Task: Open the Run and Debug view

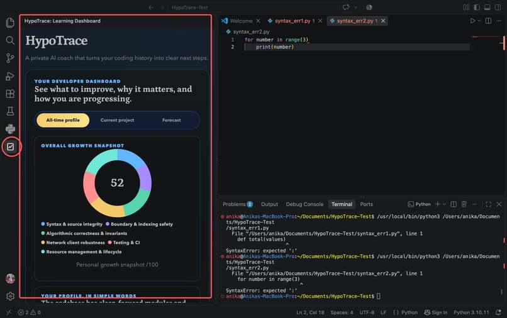Action: coord(10,76)
